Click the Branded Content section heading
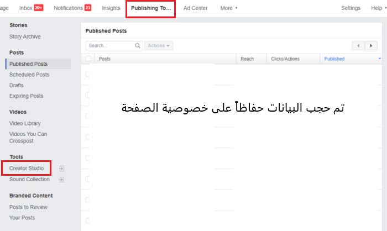The image size is (387, 231). [x=31, y=196]
